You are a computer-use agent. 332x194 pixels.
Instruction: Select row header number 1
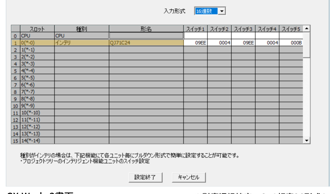15,43
